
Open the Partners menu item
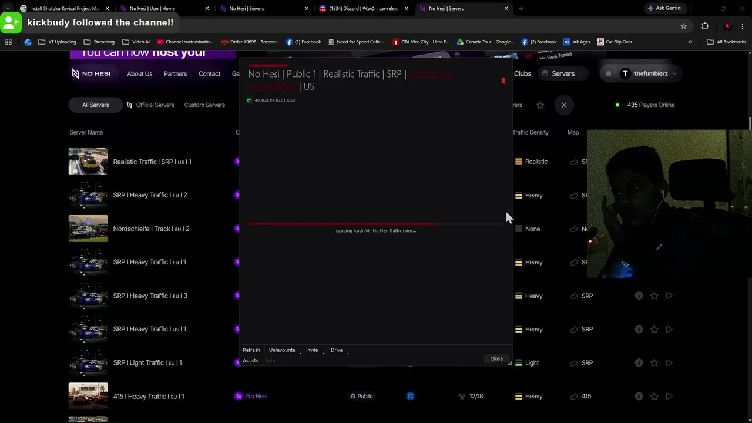175,73
